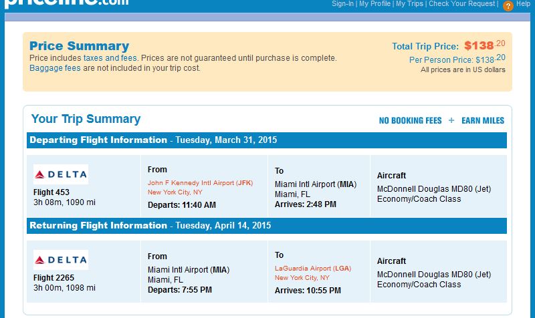This screenshot has height=318, width=535.
Task: Click John F Kennedy Intl Airport link
Action: pyautogui.click(x=200, y=182)
